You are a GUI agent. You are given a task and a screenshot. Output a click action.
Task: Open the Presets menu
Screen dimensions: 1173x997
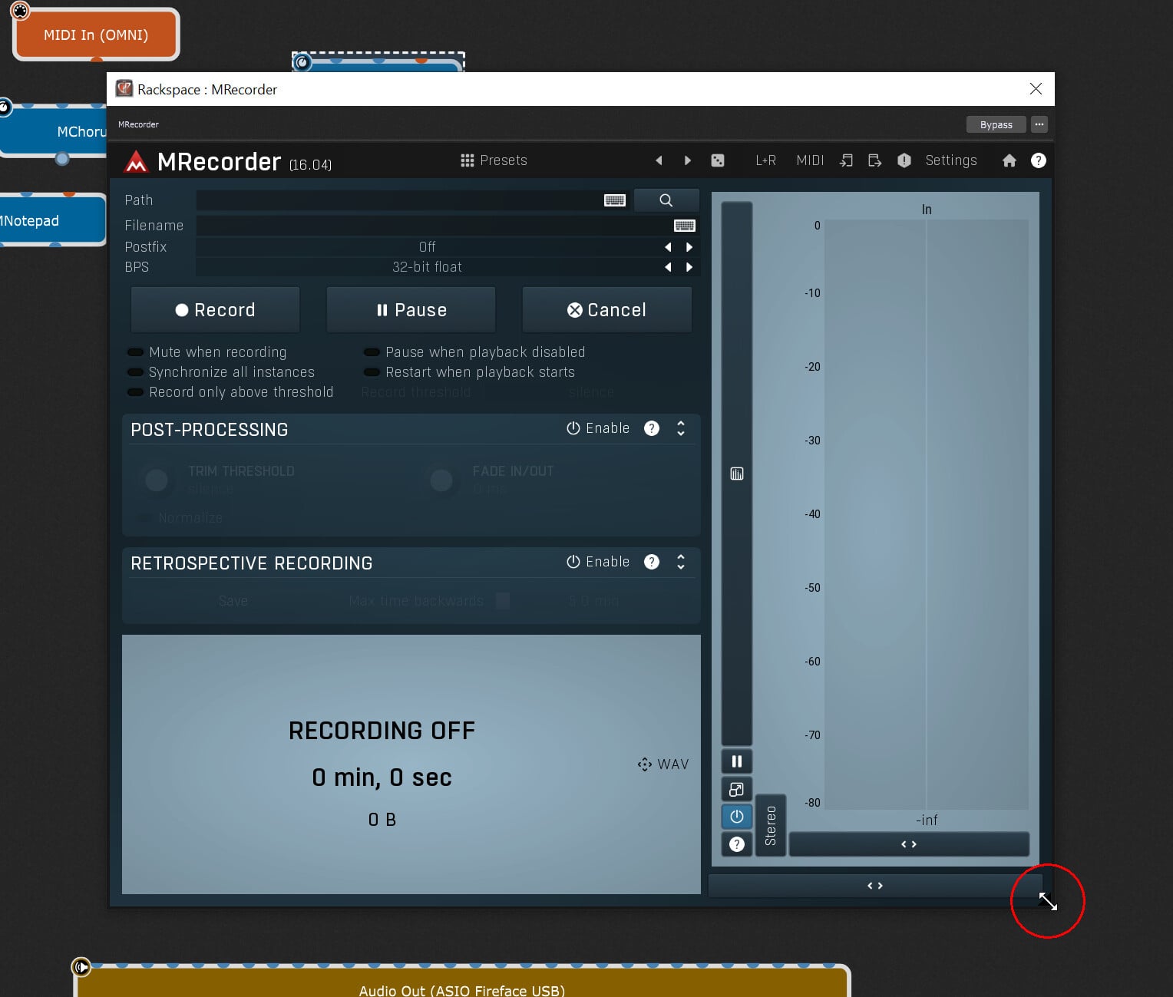494,160
